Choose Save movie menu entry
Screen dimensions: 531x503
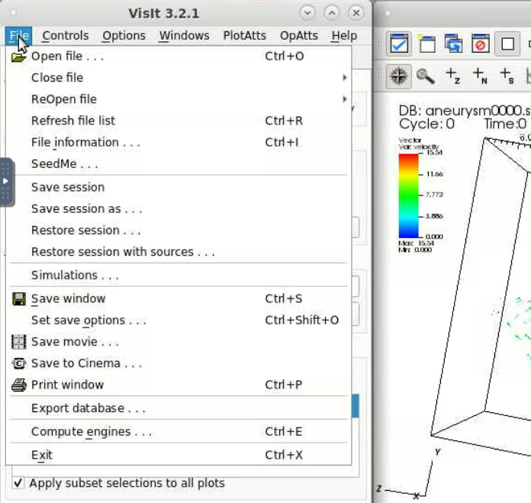[x=179, y=342]
